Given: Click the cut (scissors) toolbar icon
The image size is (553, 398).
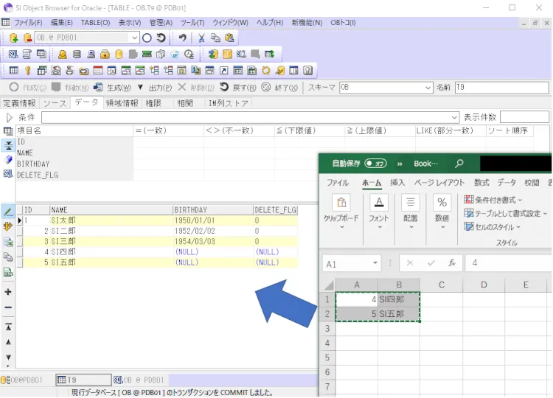Looking at the screenshot, I should (x=201, y=38).
